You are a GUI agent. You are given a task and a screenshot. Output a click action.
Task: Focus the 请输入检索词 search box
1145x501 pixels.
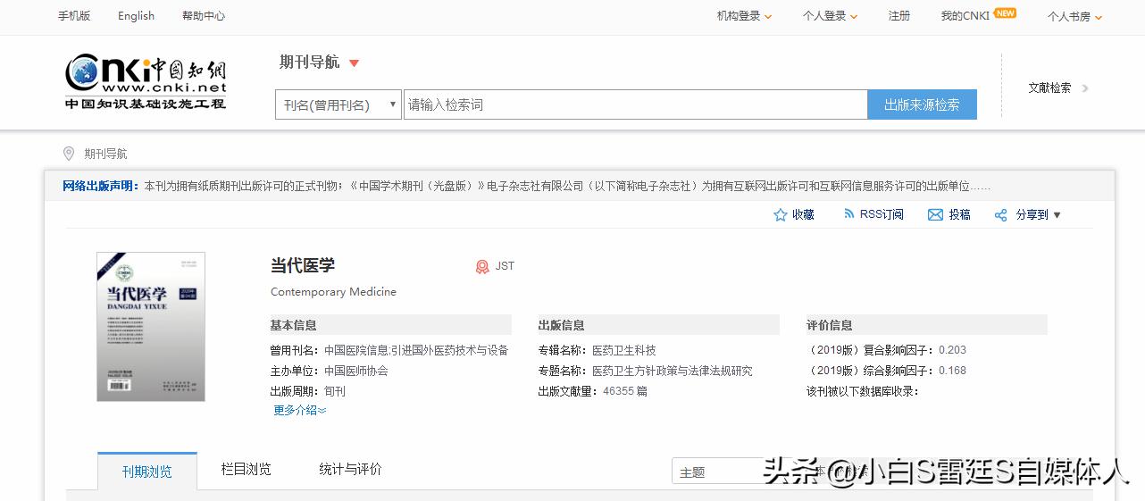pyautogui.click(x=635, y=104)
